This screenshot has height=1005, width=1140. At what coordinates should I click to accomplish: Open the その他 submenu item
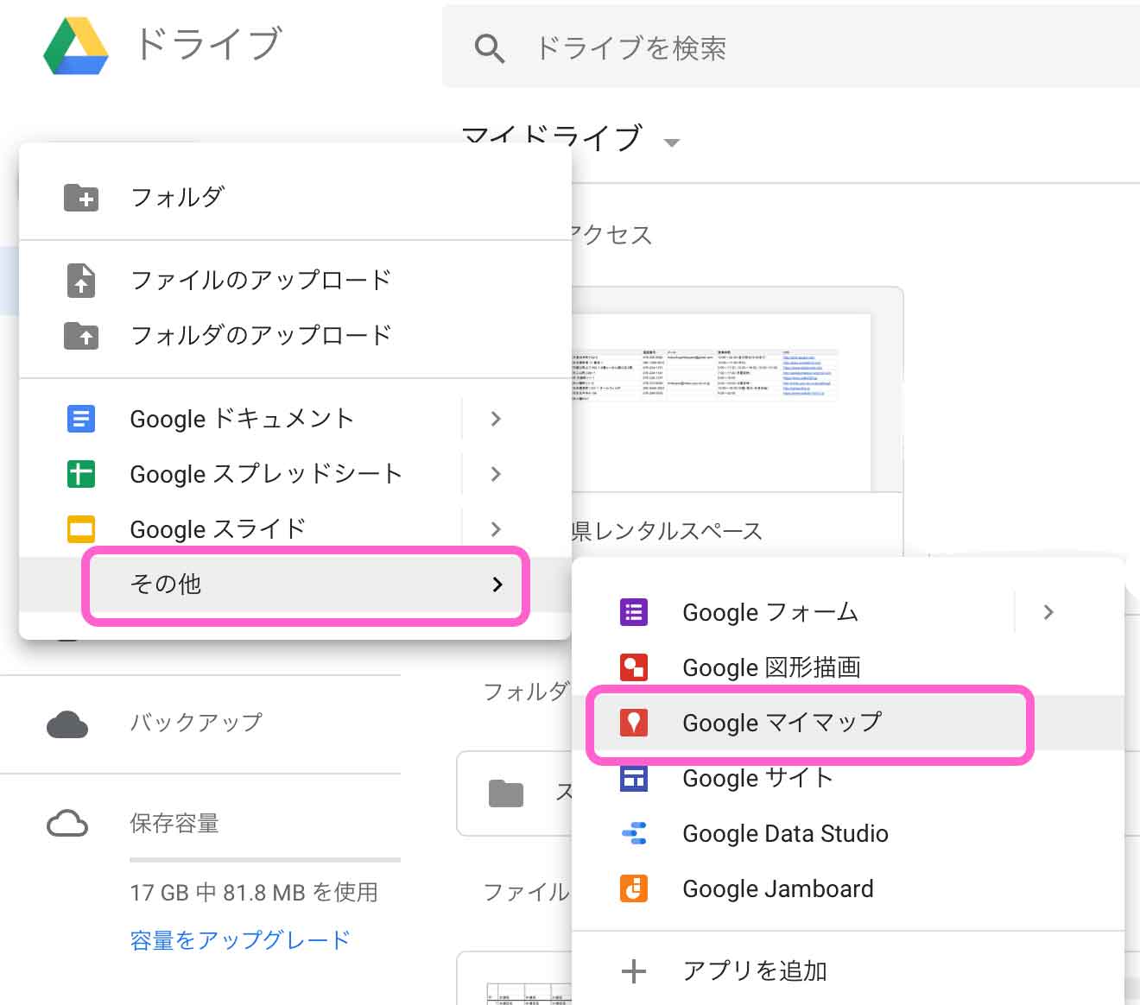295,585
